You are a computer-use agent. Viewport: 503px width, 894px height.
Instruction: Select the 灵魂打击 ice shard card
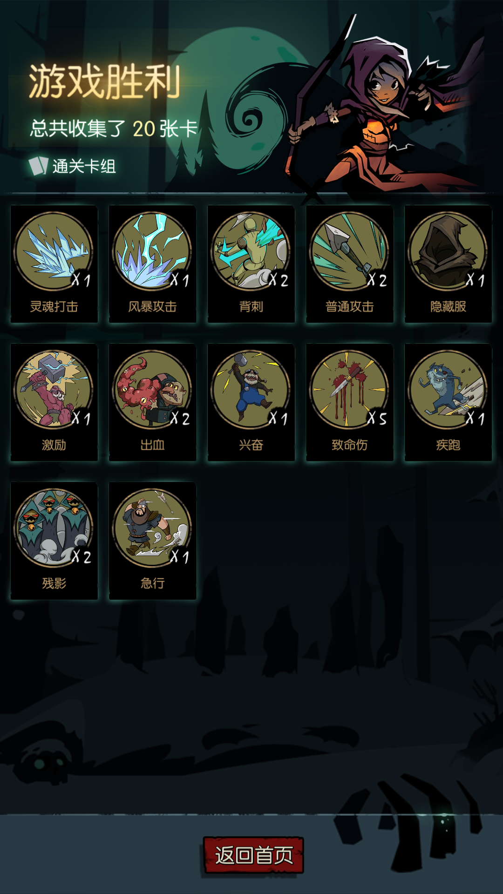(54, 264)
